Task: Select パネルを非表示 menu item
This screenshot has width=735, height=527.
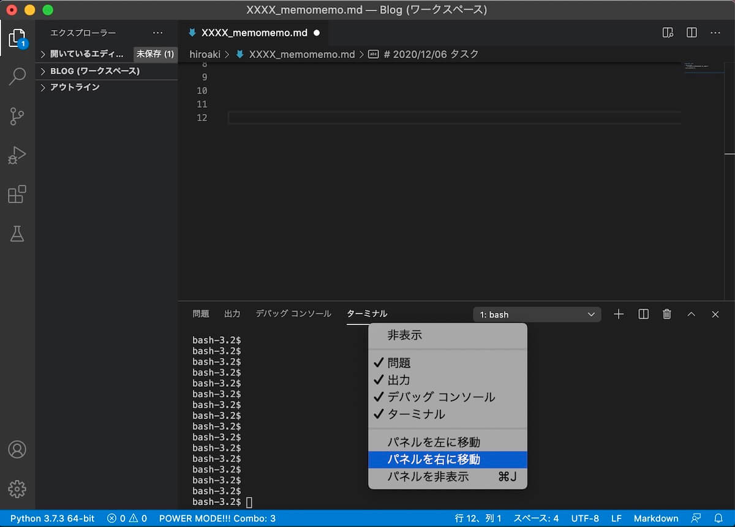Action: (448, 476)
